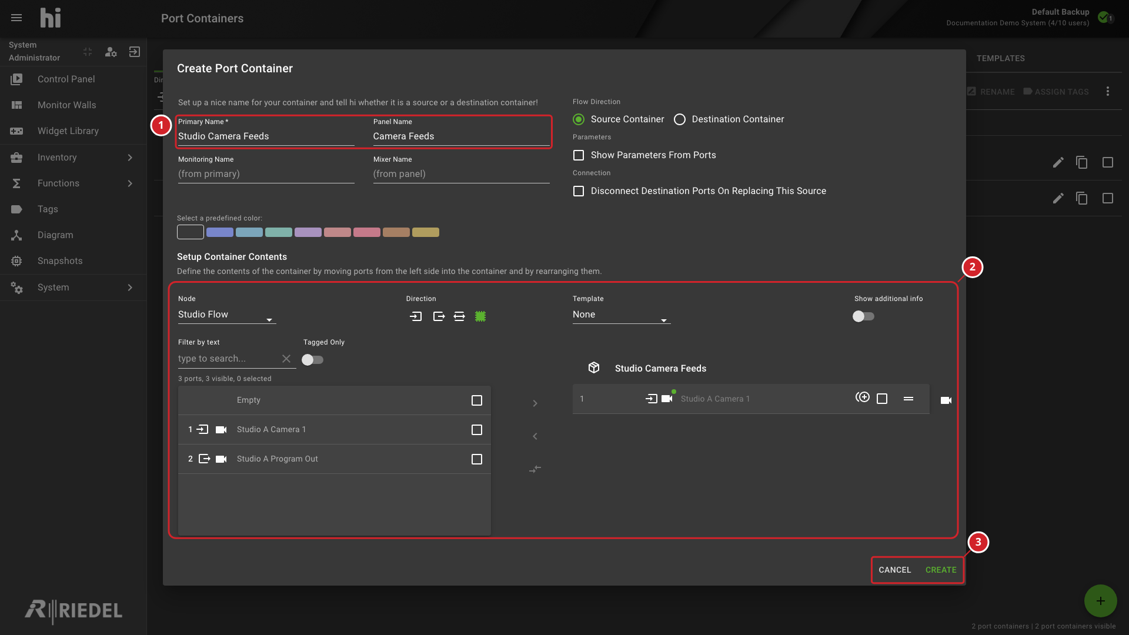The image size is (1129, 635).
Task: Open Widget Library in sidebar
Action: [x=73, y=131]
